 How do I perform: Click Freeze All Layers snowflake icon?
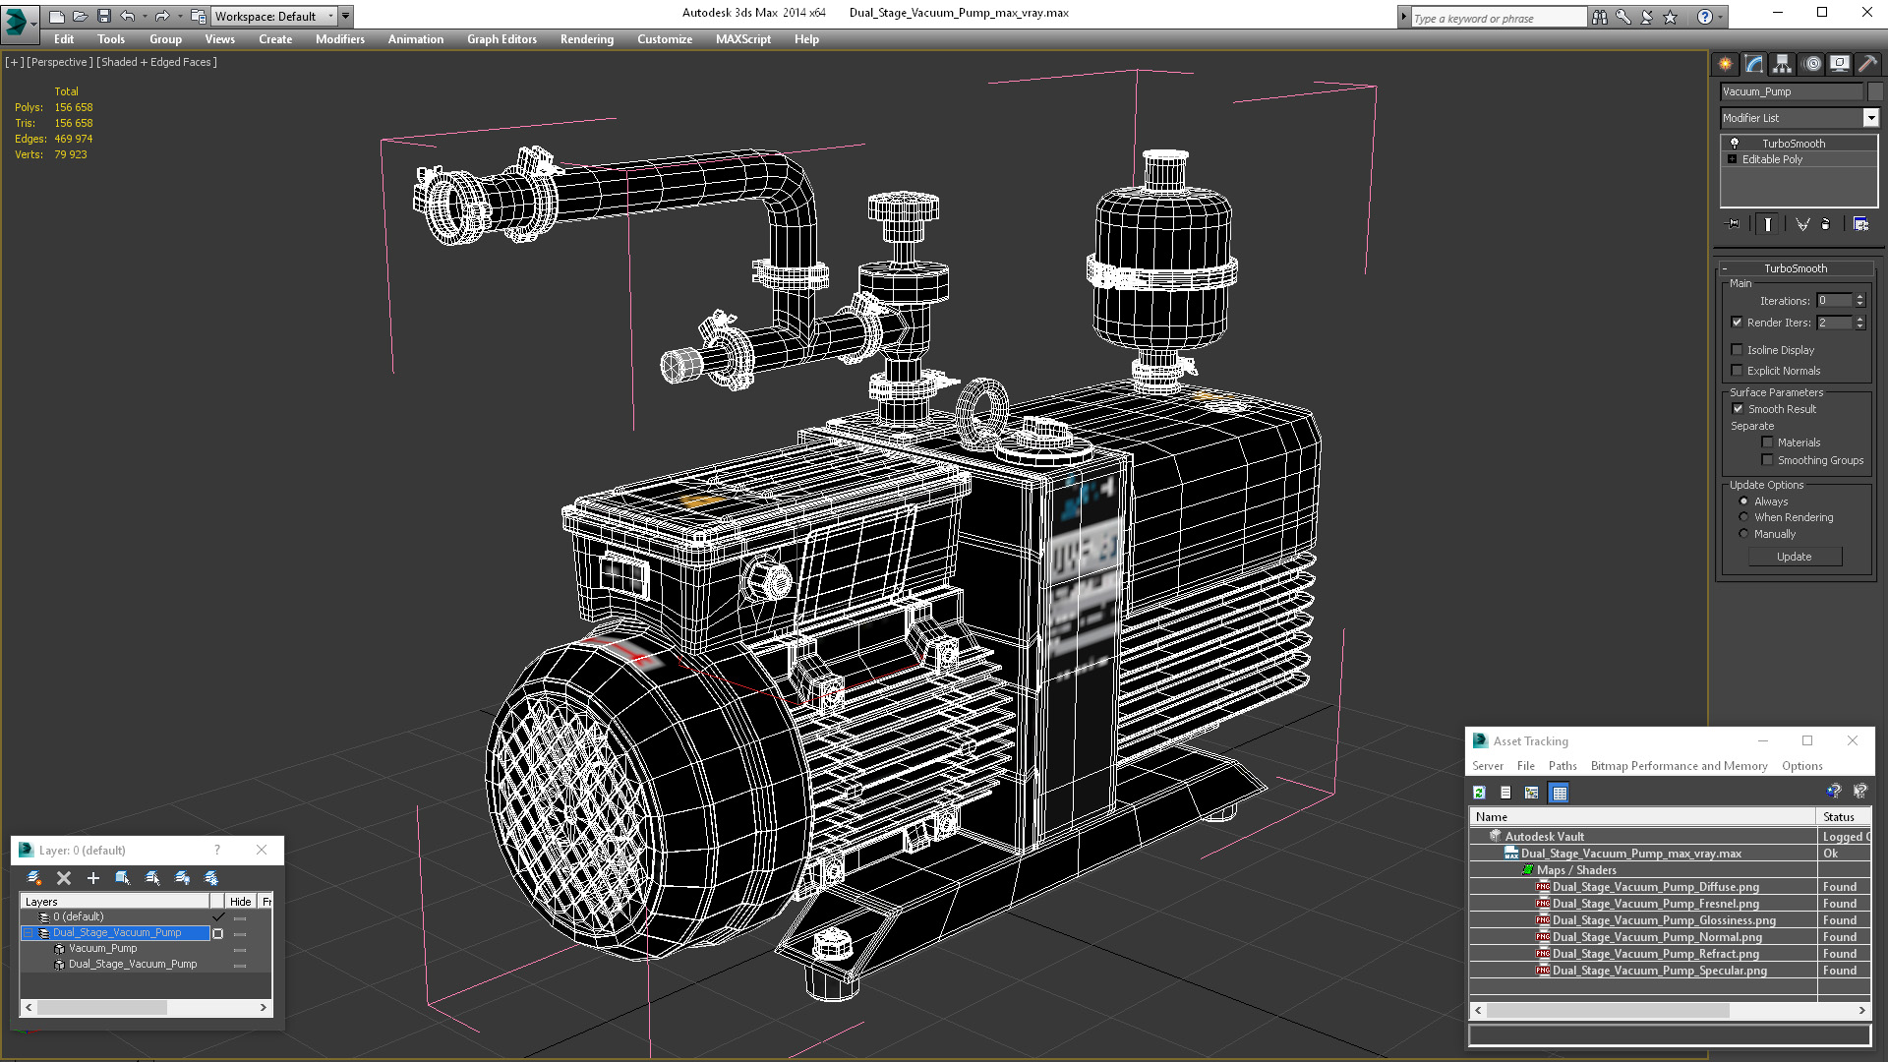click(211, 878)
